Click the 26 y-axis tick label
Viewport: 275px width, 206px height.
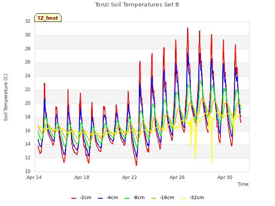[27, 62]
